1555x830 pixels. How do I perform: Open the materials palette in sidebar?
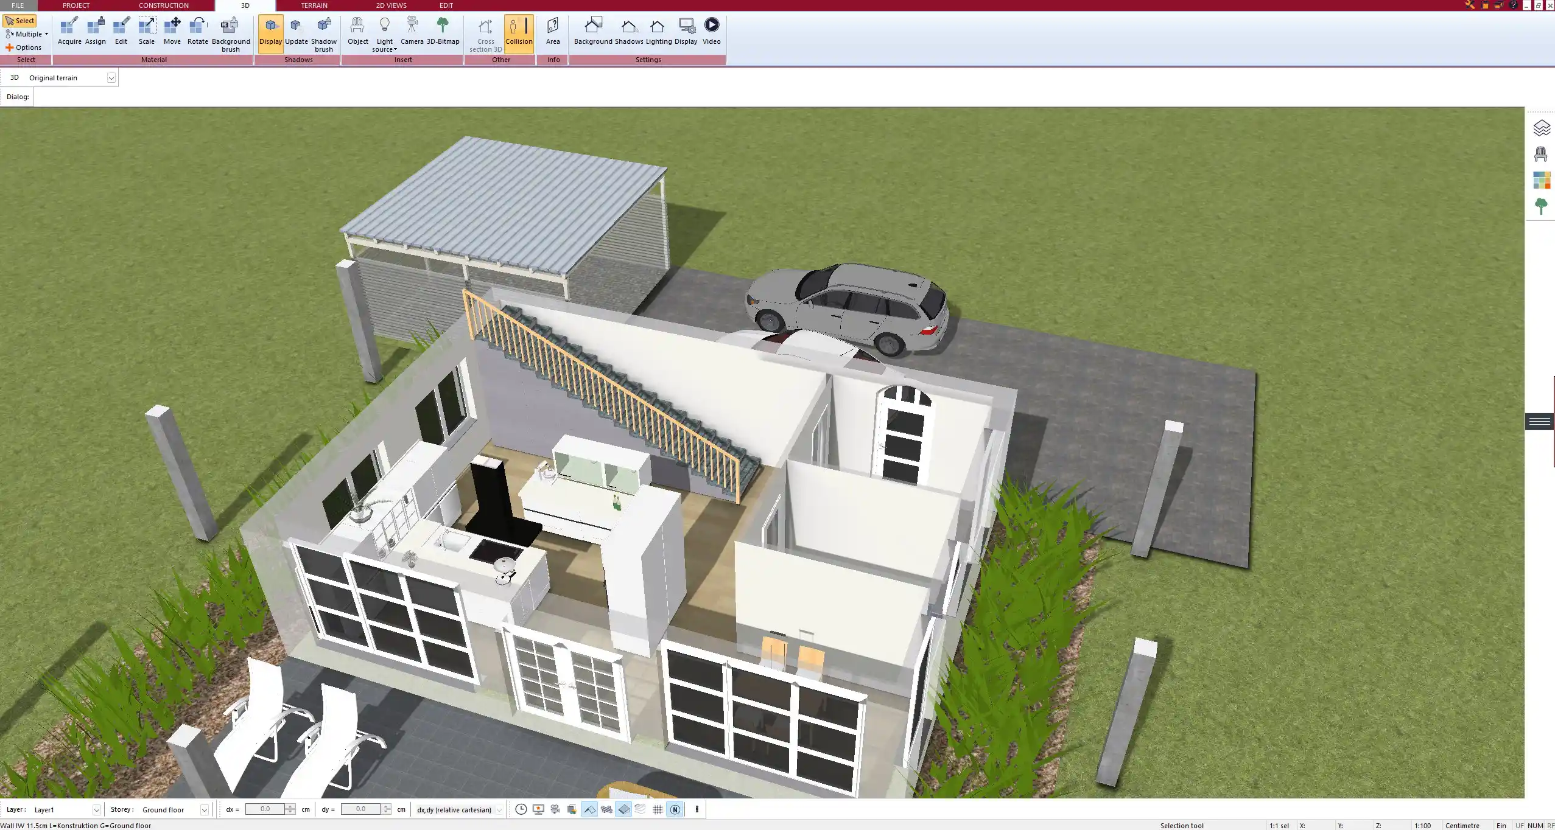click(x=1541, y=180)
